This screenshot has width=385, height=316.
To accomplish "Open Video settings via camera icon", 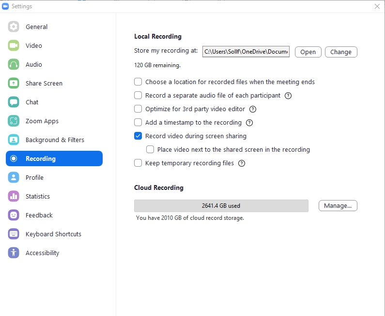I will tap(14, 46).
